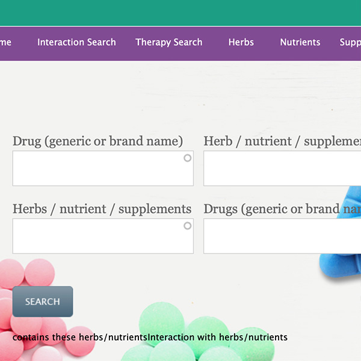Viewport: 361px width, 361px height.
Task: Click the "Drug (generic or brand name)" label
Action: tap(97, 141)
